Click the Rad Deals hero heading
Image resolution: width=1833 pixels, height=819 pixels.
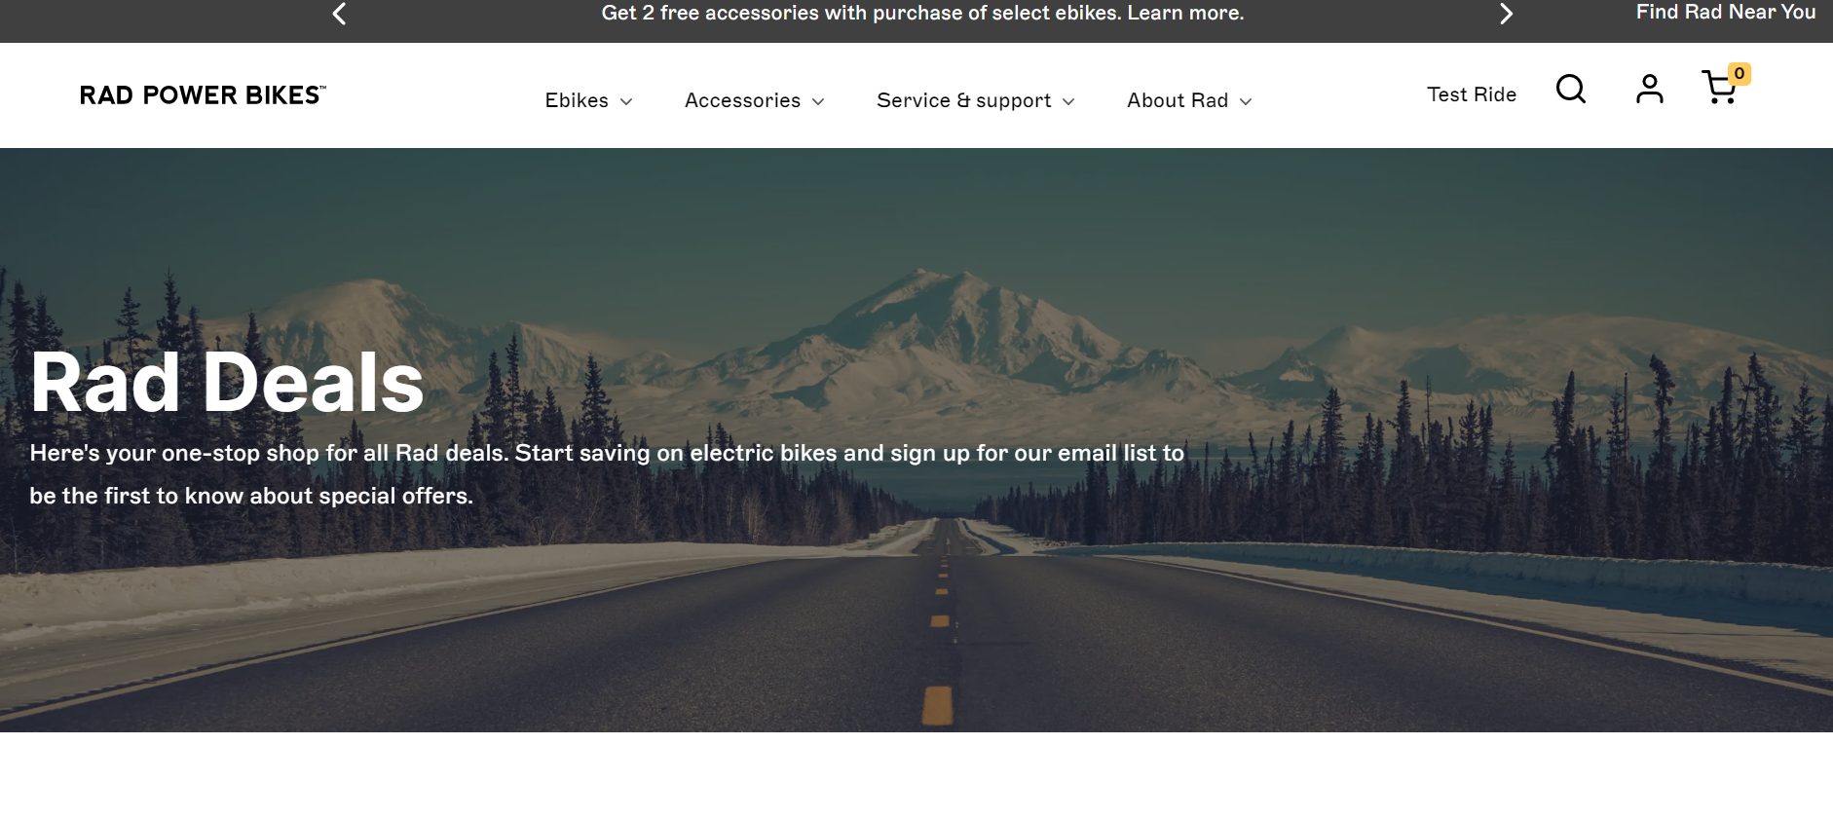pos(227,382)
